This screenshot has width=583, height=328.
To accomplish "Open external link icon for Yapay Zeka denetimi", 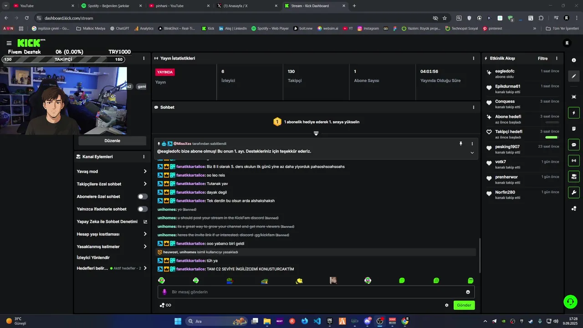I will pyautogui.click(x=145, y=222).
